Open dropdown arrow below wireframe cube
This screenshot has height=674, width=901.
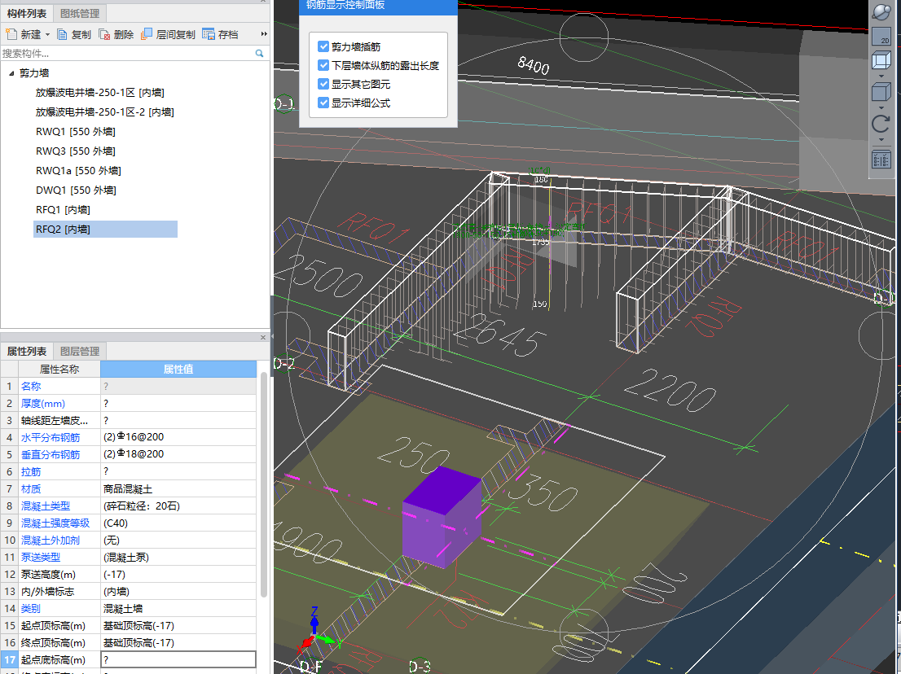click(881, 76)
